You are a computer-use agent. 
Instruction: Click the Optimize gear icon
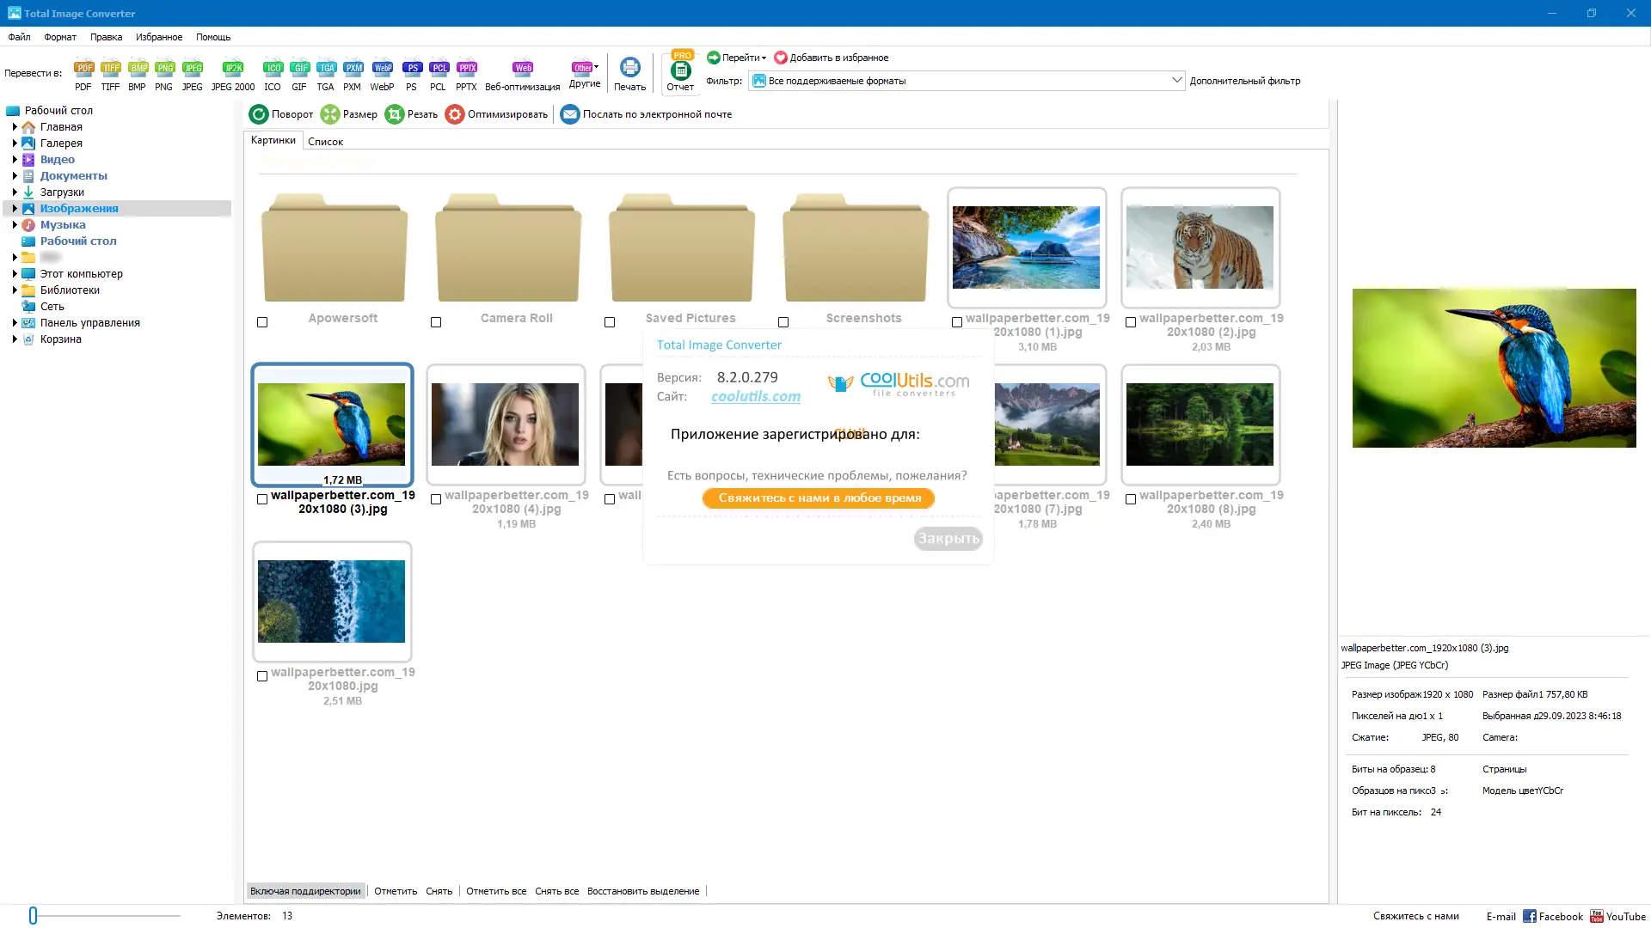[x=455, y=114]
